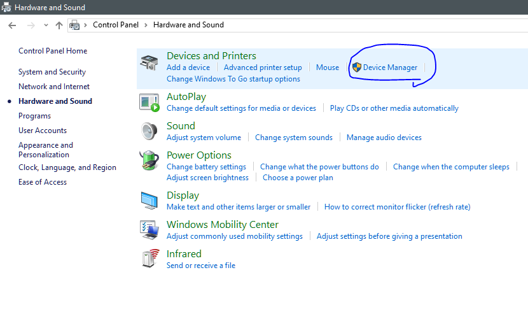Expand the chevron after Control Panel breadcrumb
The width and height of the screenshot is (528, 312).
tap(146, 25)
